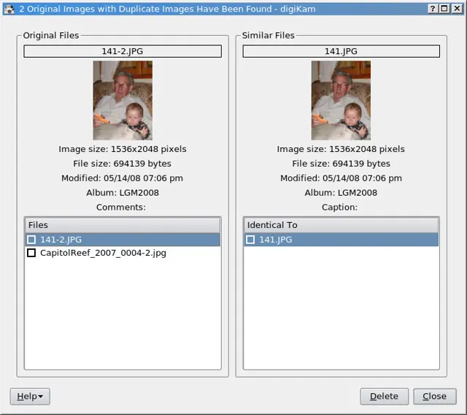This screenshot has height=415, width=467.
Task: Select the 141-2.JPG row in Files list
Action: click(x=123, y=240)
